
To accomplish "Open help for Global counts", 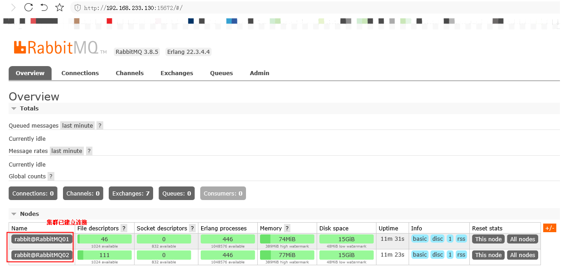I will 51,177.
